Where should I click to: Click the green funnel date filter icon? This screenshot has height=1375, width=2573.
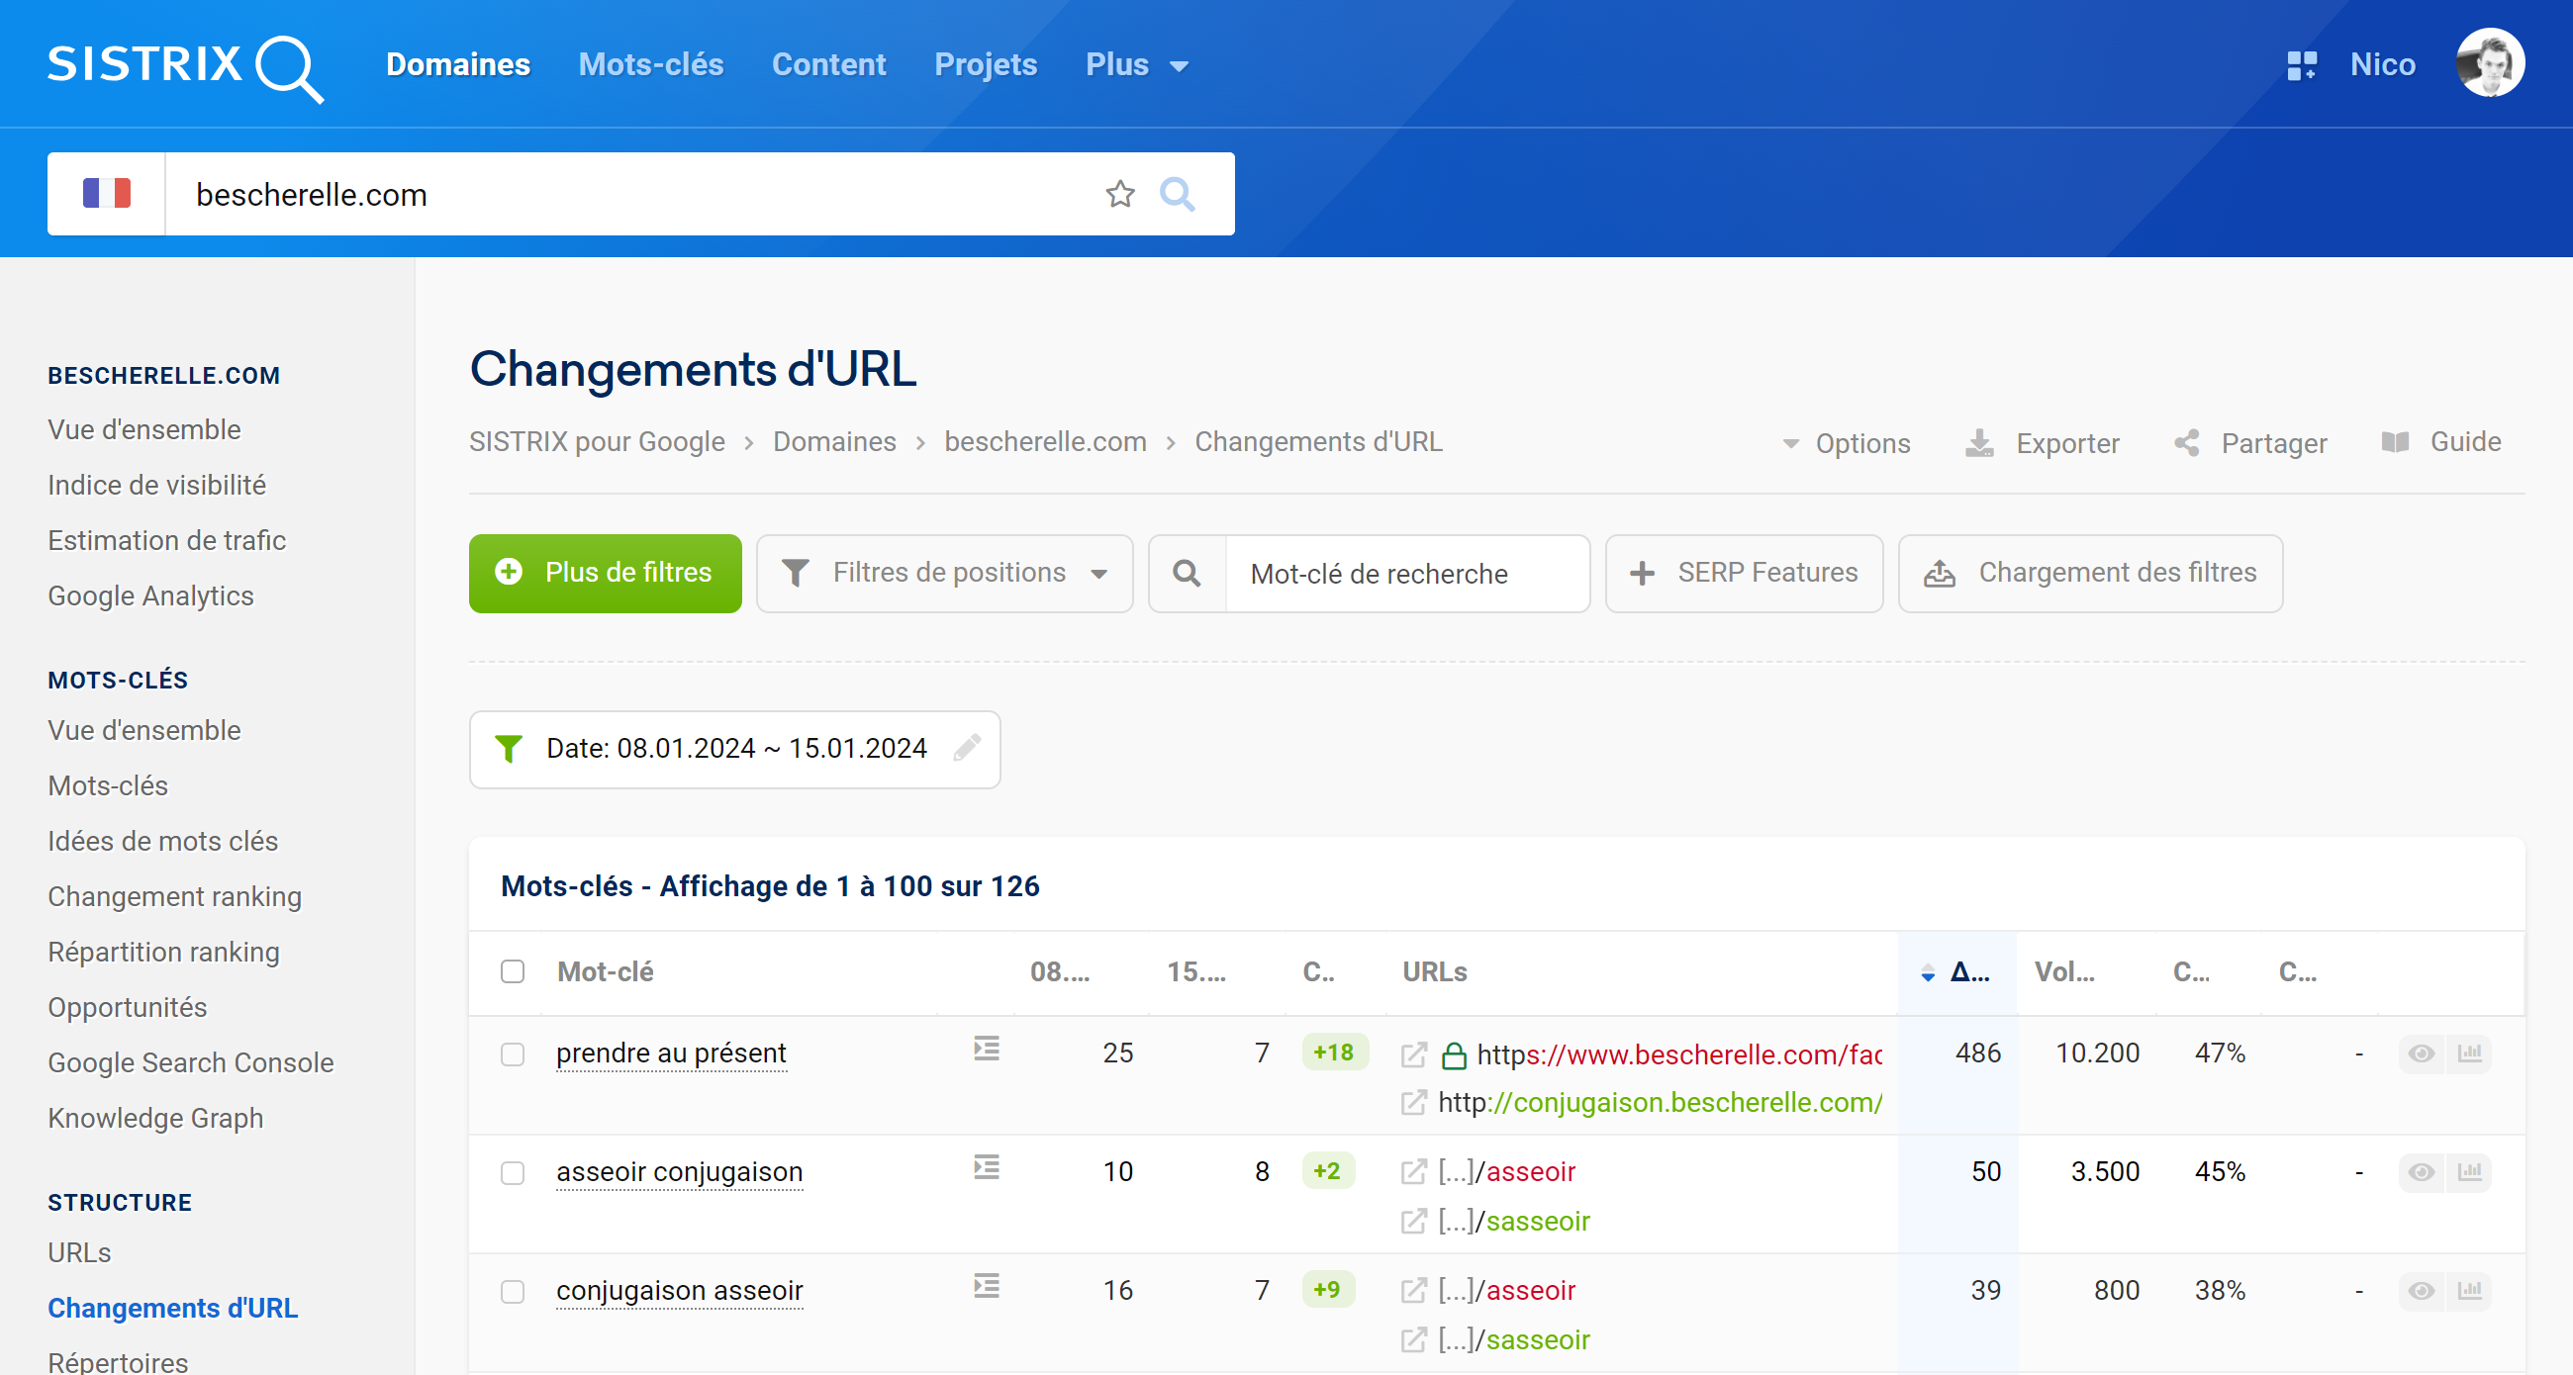coord(509,748)
